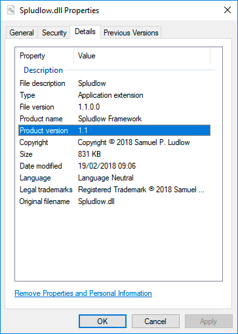Select the Original filename row
238x334 pixels.
[x=114, y=201]
